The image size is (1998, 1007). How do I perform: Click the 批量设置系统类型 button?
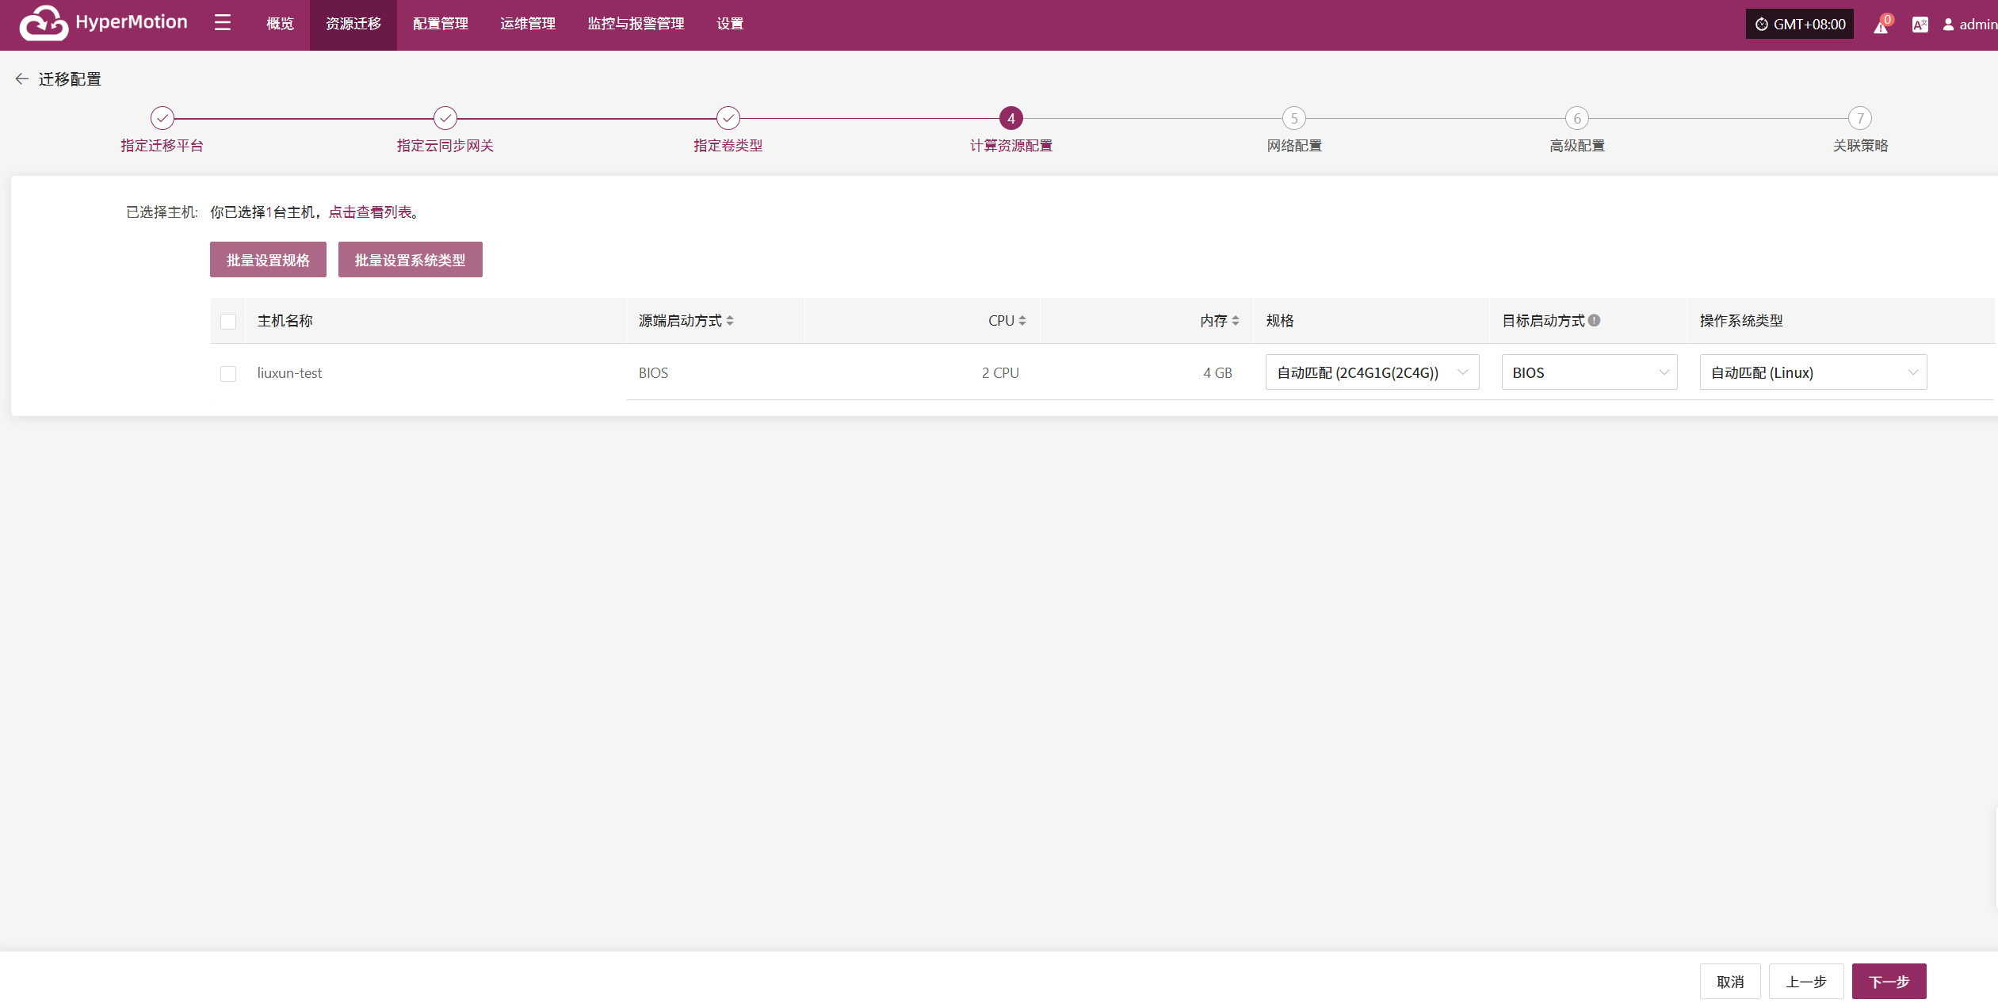pyautogui.click(x=410, y=260)
